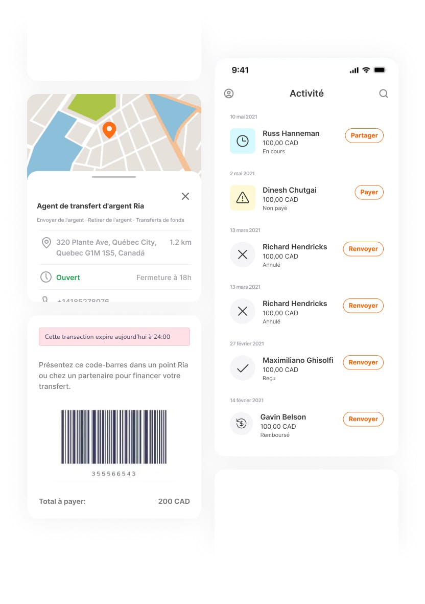Click the 320 Plante Ave address row
The height and width of the screenshot is (604, 425).
point(115,247)
